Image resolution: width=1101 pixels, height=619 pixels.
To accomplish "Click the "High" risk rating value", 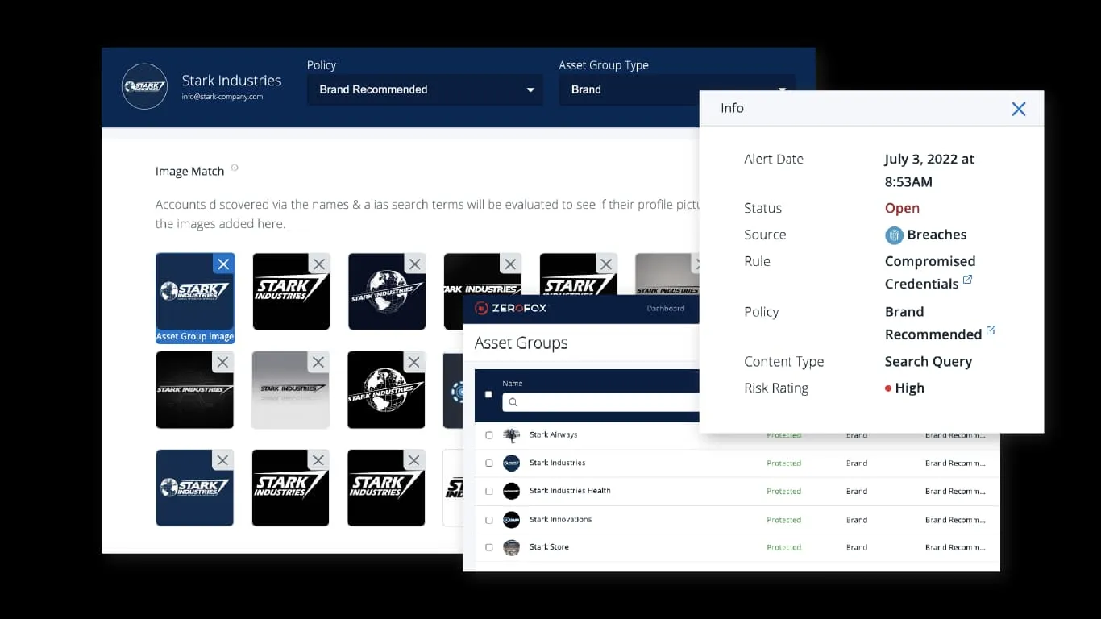I will click(x=910, y=388).
